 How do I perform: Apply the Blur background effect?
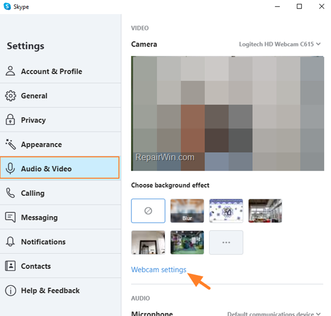tap(187, 211)
